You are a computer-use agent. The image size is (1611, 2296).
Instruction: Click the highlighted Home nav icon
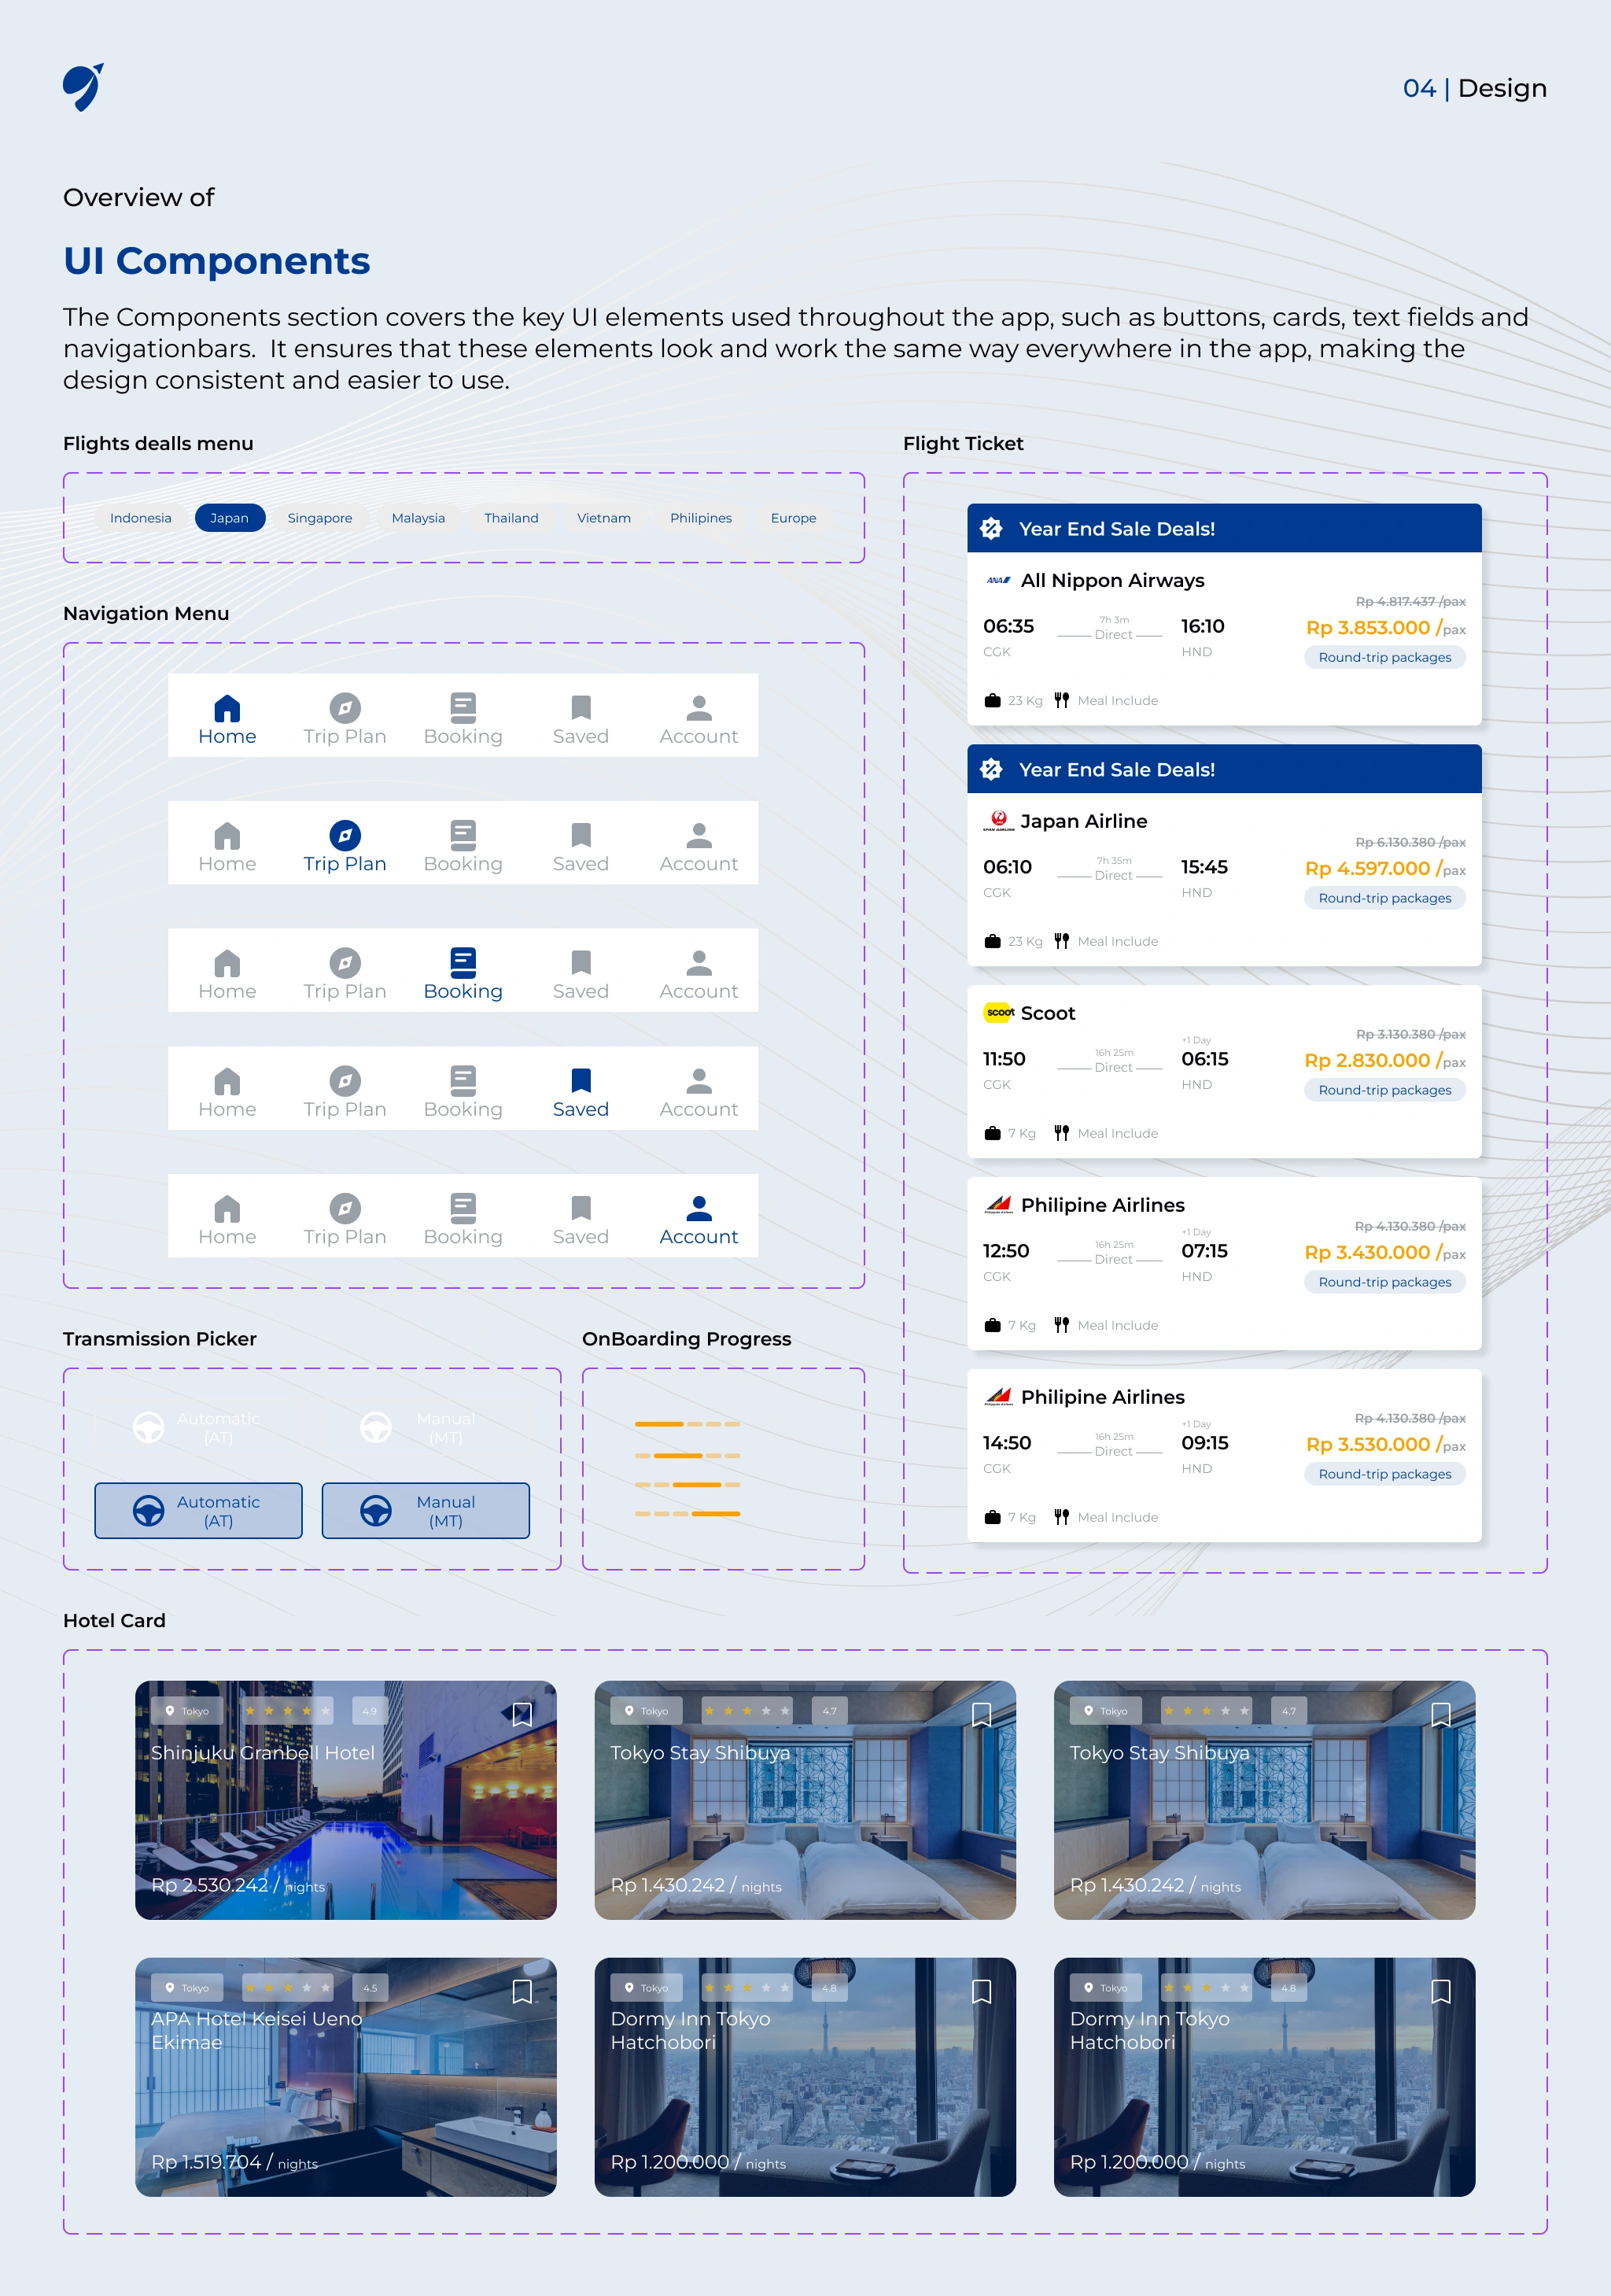coord(227,708)
